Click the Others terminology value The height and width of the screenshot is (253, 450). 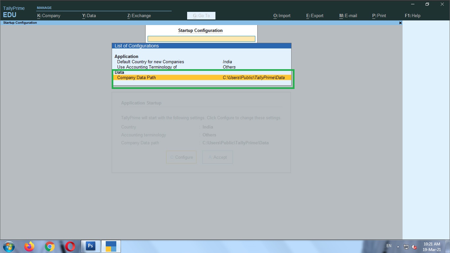pos(229,67)
